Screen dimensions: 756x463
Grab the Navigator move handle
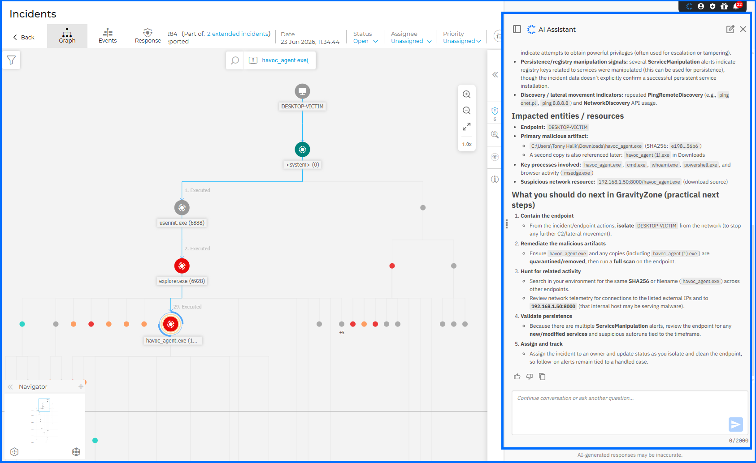(81, 386)
